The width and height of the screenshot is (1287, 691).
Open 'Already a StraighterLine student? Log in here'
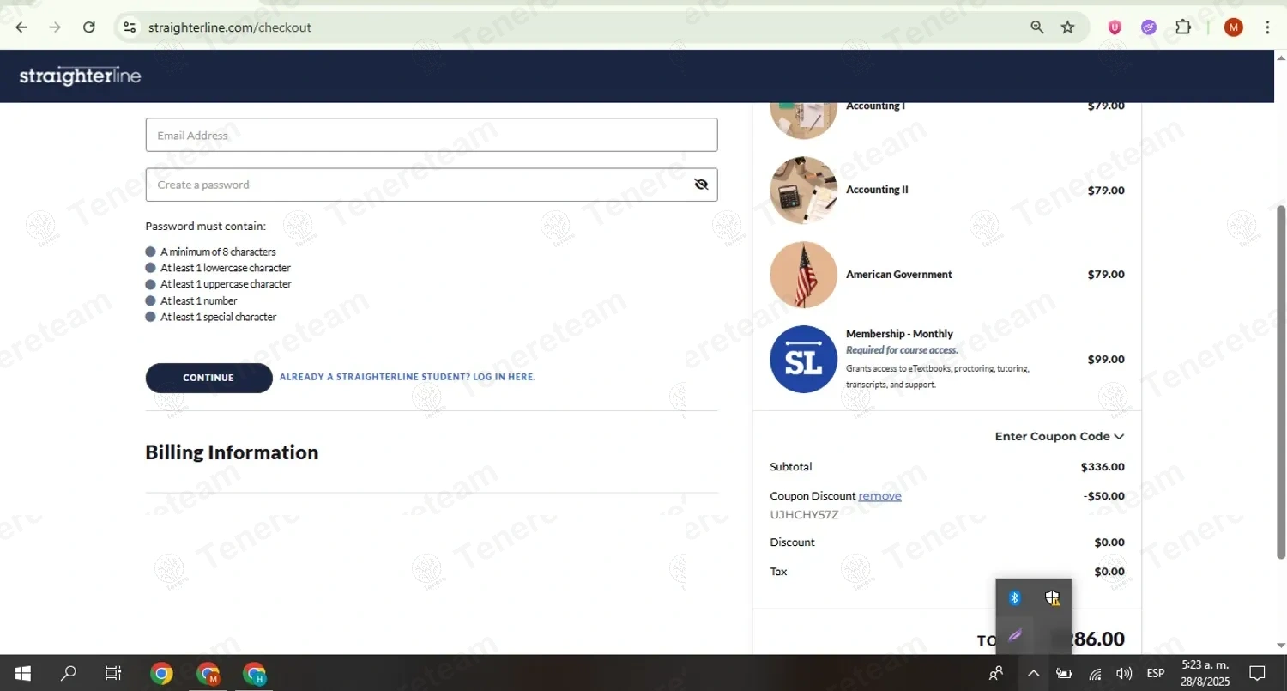[408, 377]
